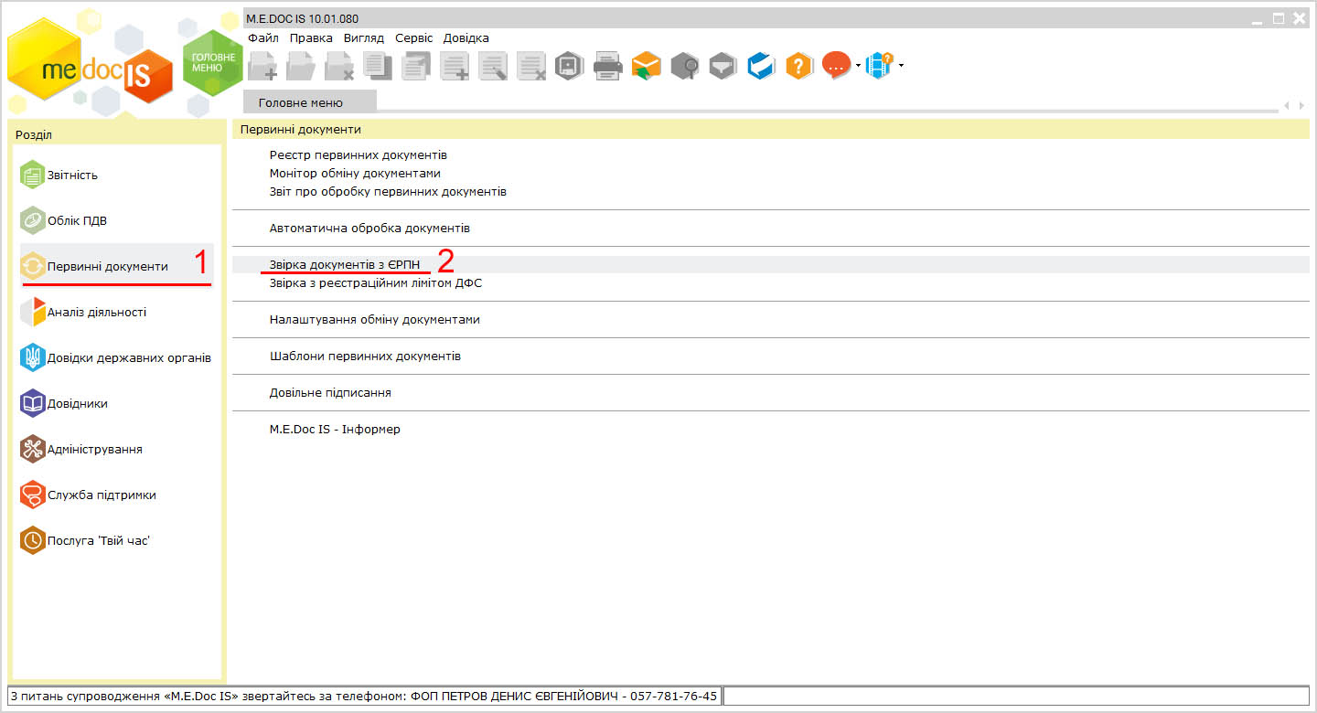Click the blue hexagonal checkmark icon
Image resolution: width=1317 pixels, height=713 pixels.
pos(761,66)
